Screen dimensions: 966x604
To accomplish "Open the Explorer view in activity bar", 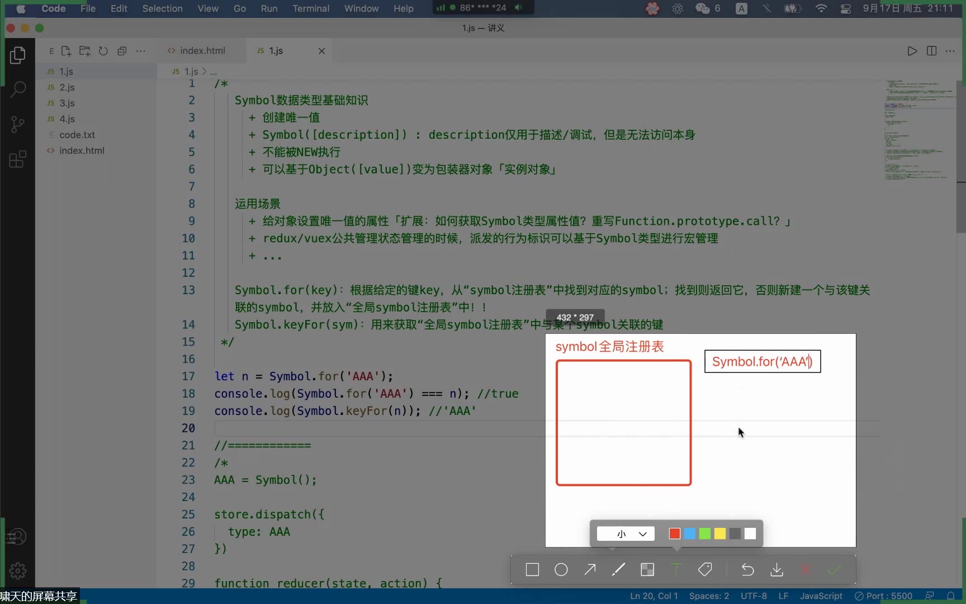I will tap(17, 55).
